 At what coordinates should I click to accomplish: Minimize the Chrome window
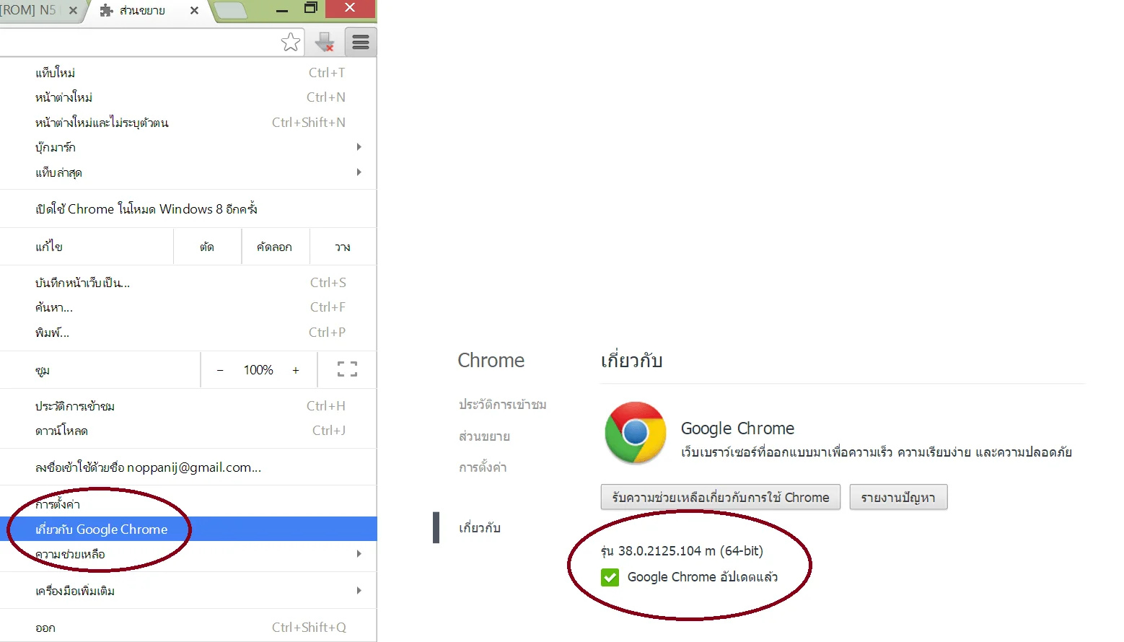click(x=282, y=9)
